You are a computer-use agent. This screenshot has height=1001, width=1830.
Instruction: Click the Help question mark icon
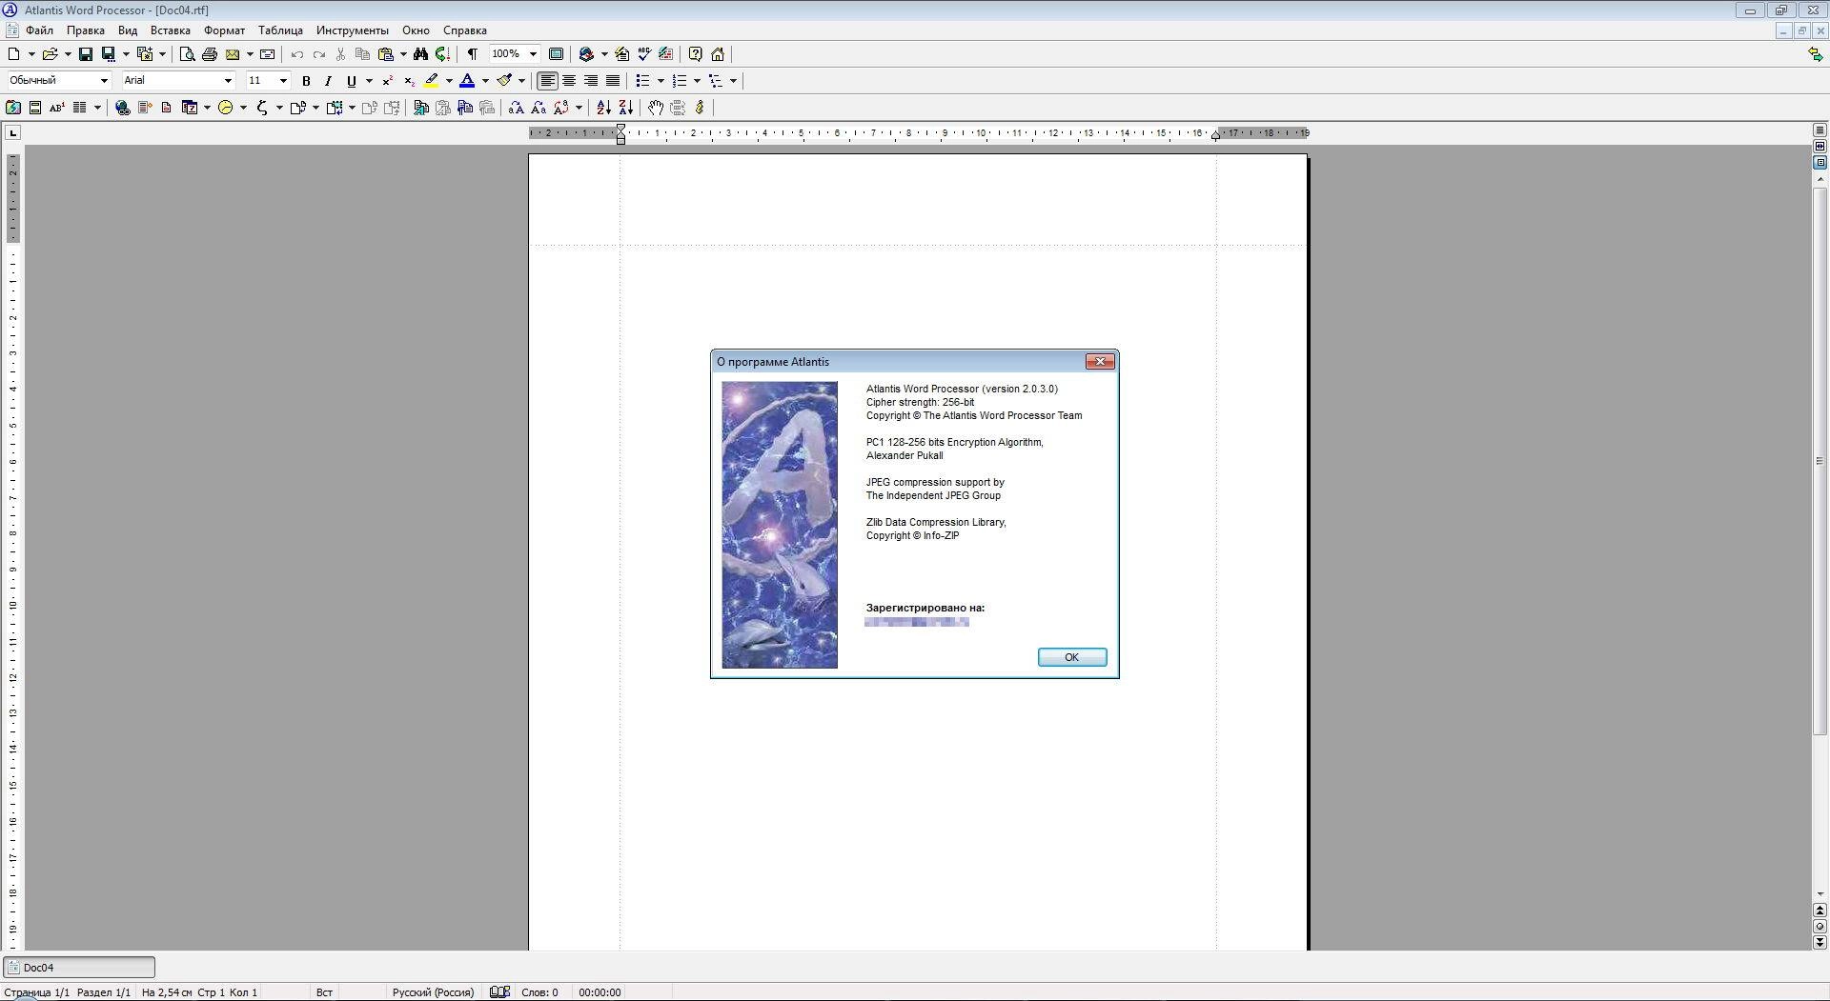coord(696,54)
